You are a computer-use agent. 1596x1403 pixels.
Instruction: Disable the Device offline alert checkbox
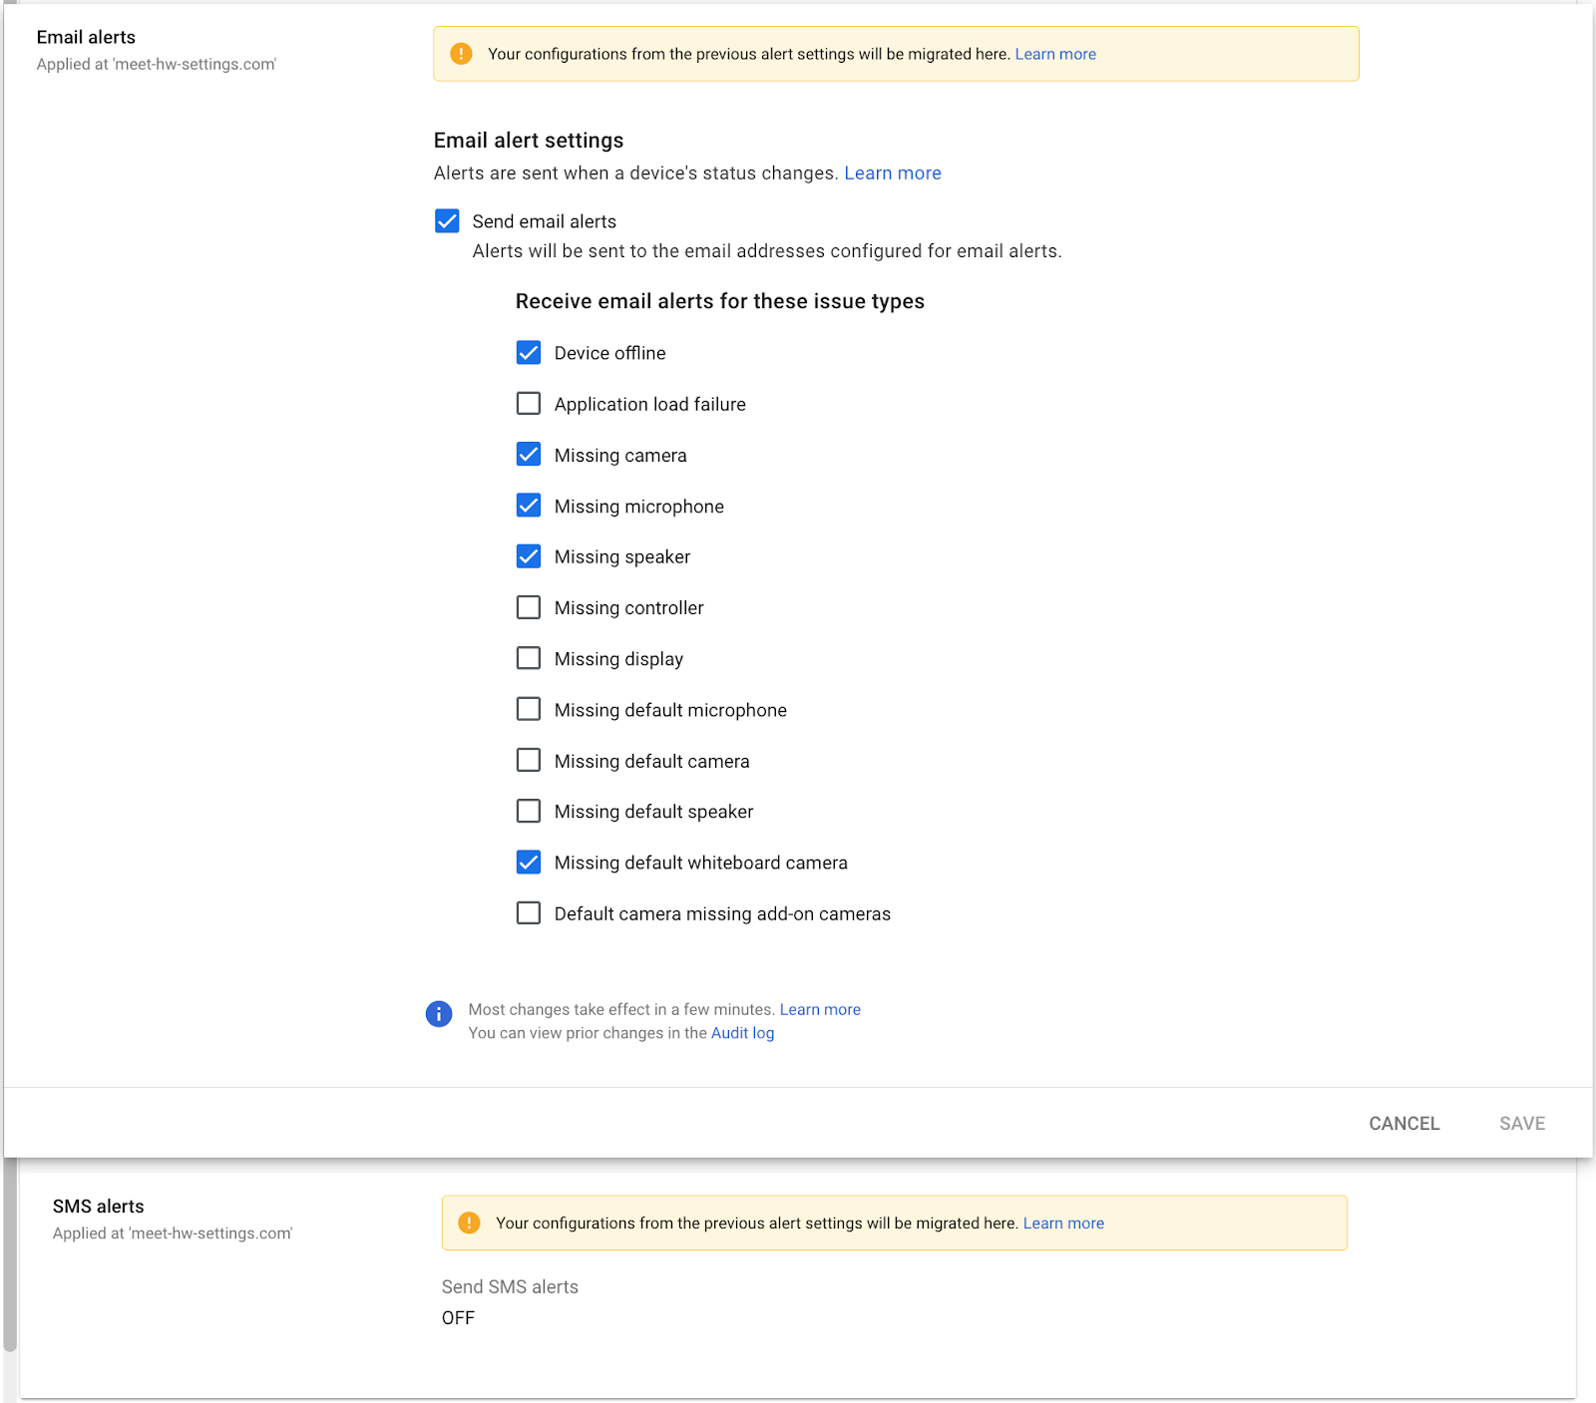click(x=529, y=353)
